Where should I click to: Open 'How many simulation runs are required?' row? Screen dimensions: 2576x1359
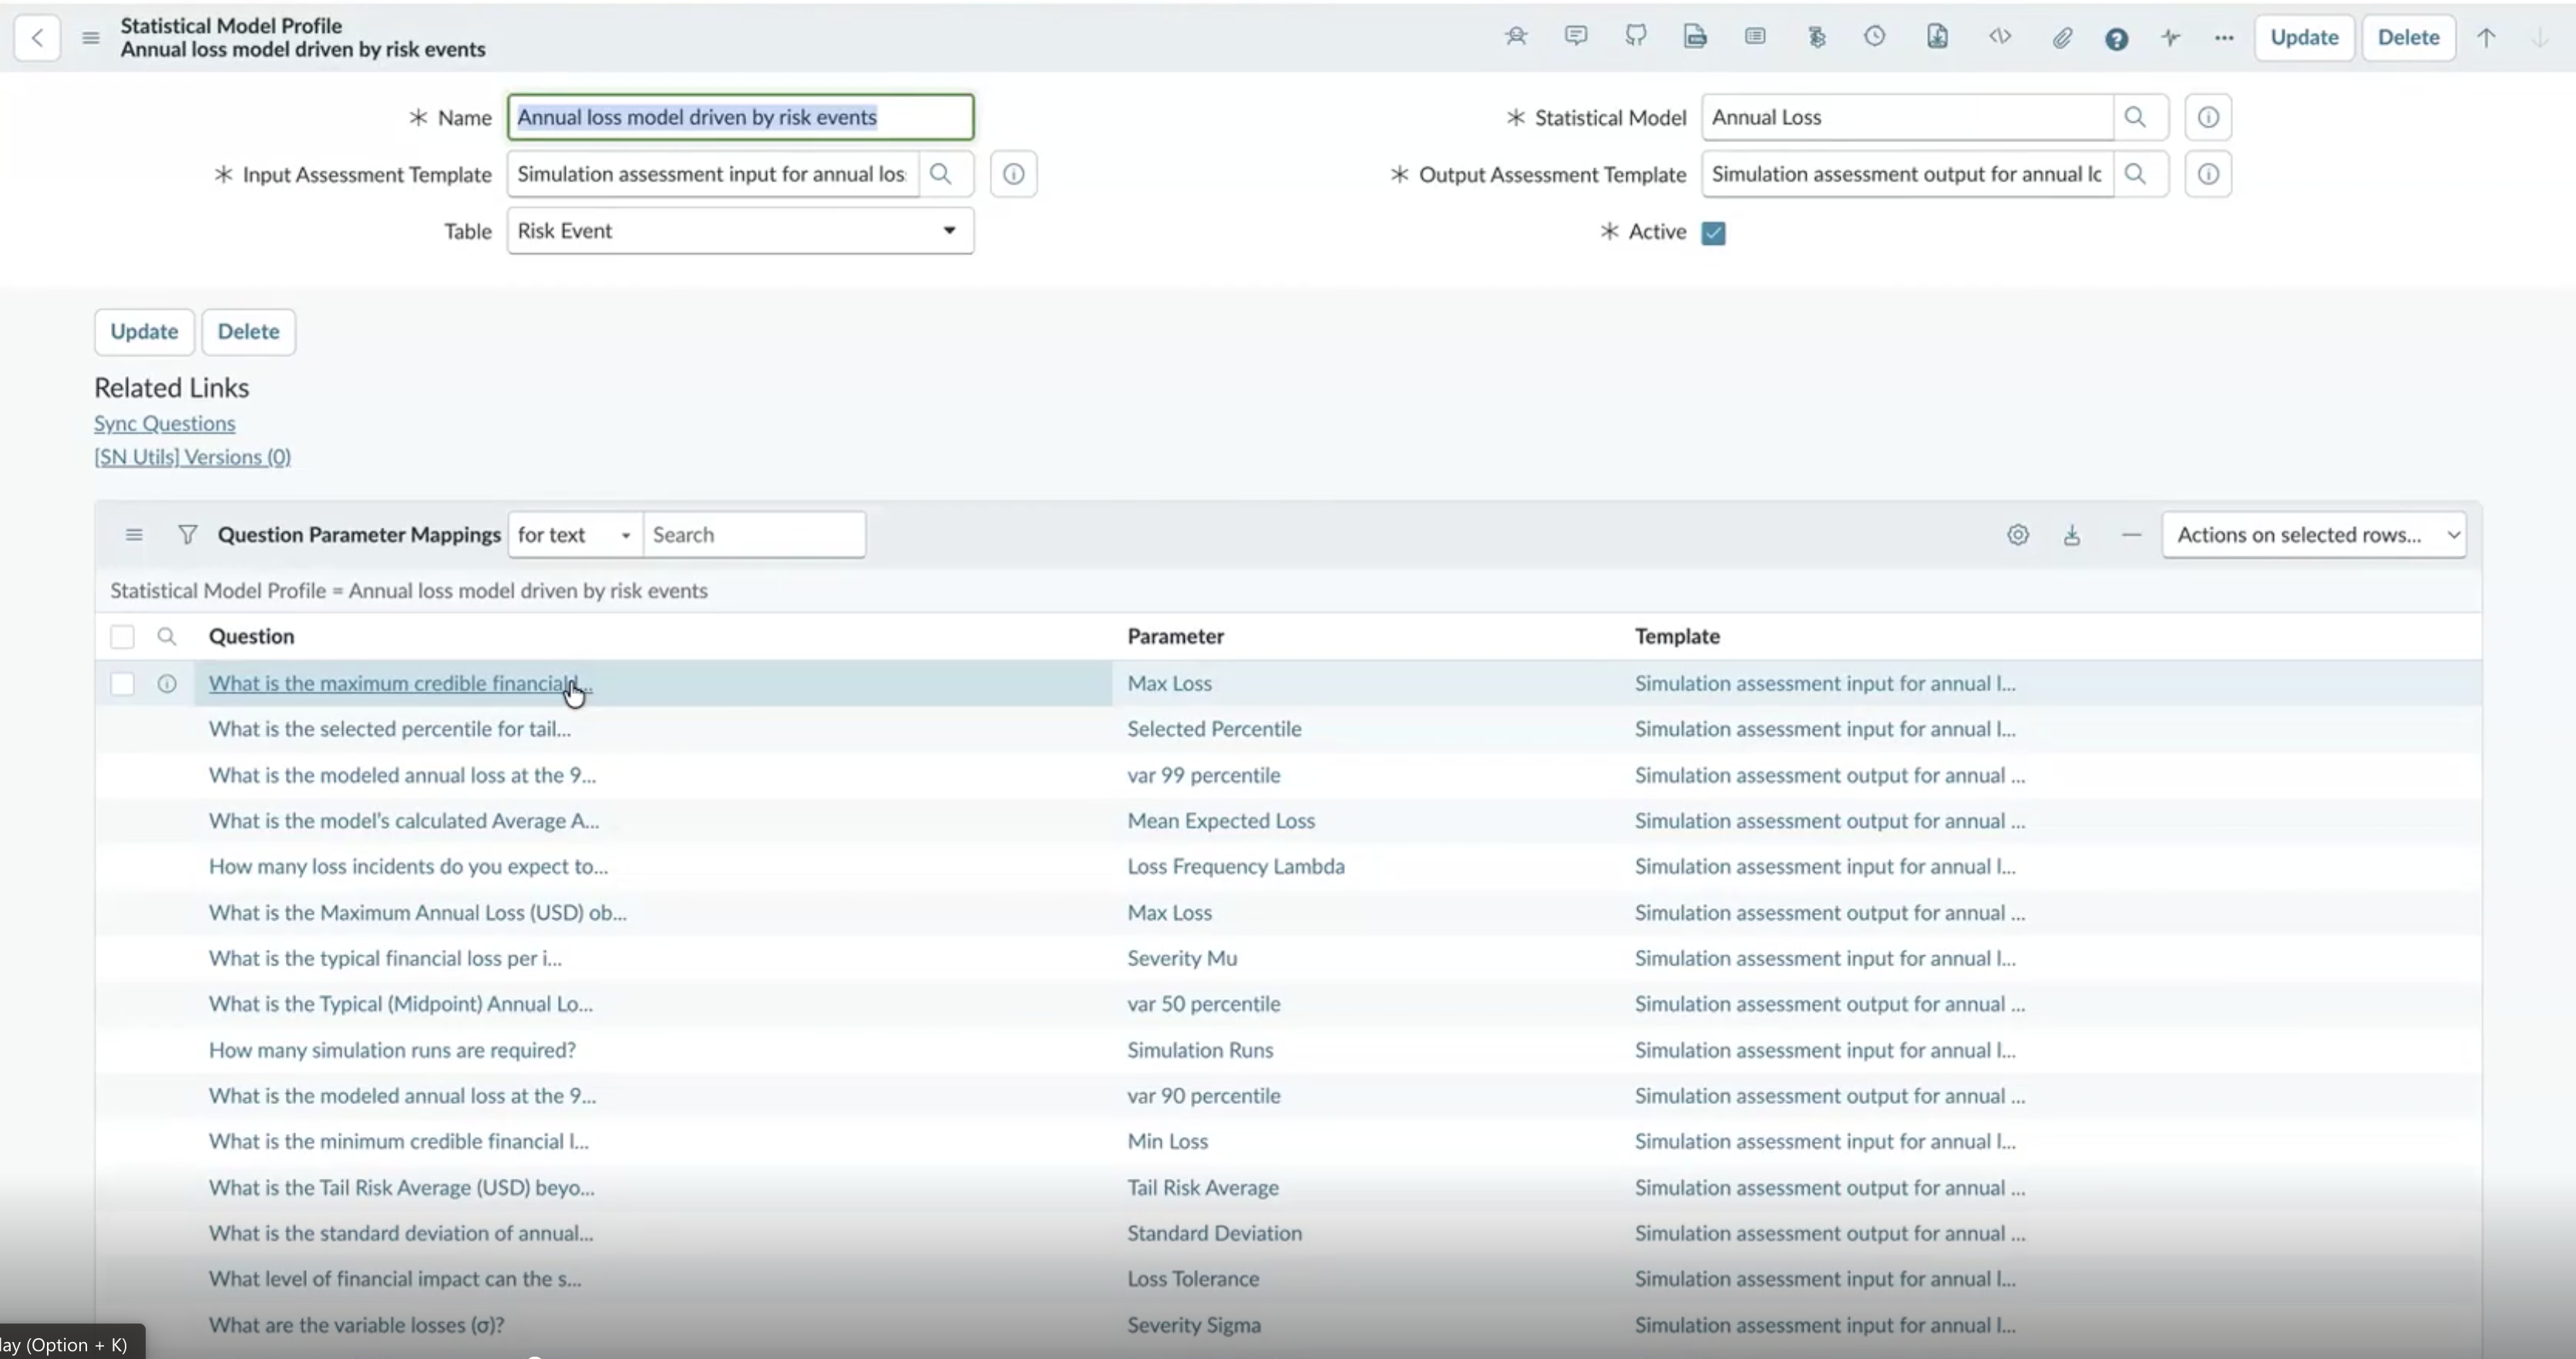[x=392, y=1050]
